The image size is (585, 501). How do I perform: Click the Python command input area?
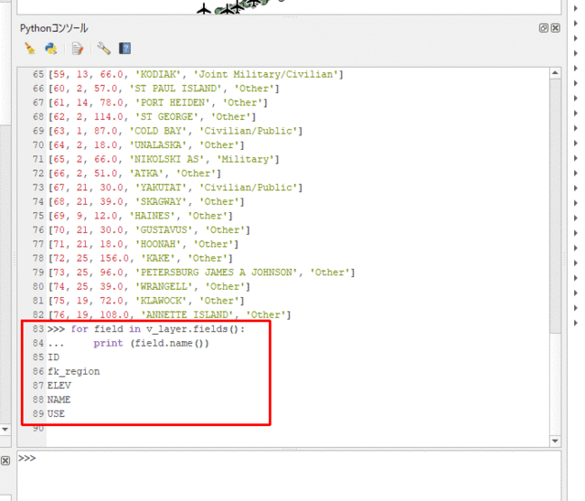[289, 475]
